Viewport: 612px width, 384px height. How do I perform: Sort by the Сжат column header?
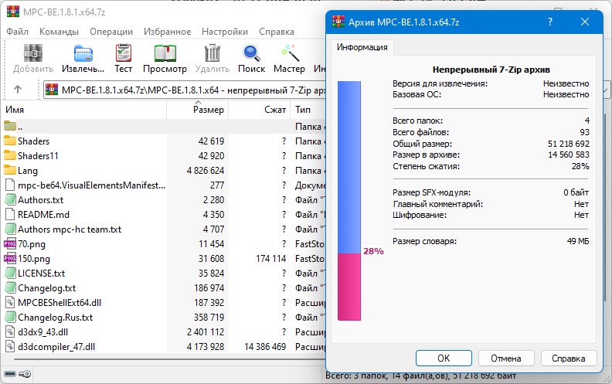pos(259,110)
